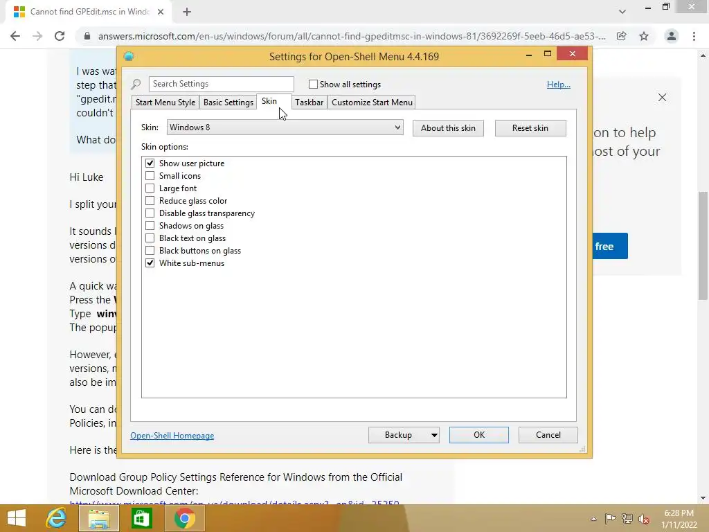
Task: Click the Open-Shell settings window icon
Action: [x=129, y=56]
